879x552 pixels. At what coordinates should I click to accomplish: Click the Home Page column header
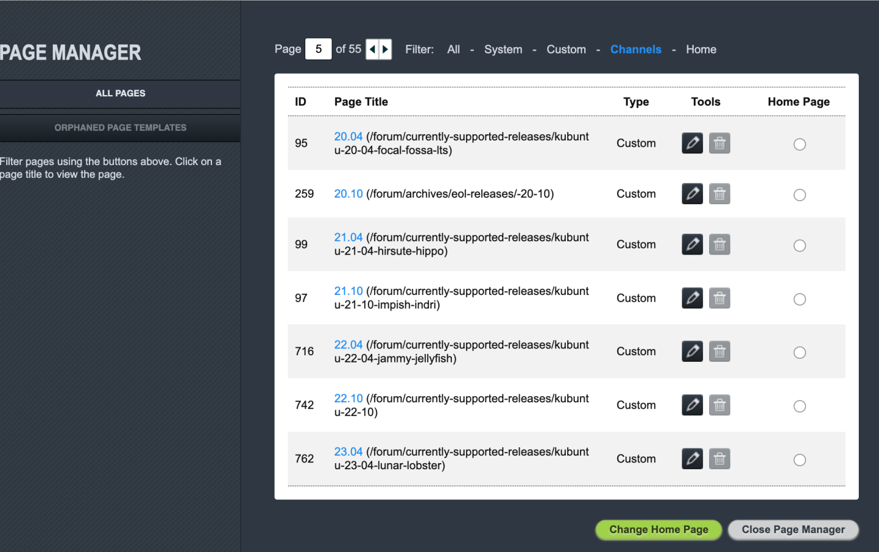point(799,102)
